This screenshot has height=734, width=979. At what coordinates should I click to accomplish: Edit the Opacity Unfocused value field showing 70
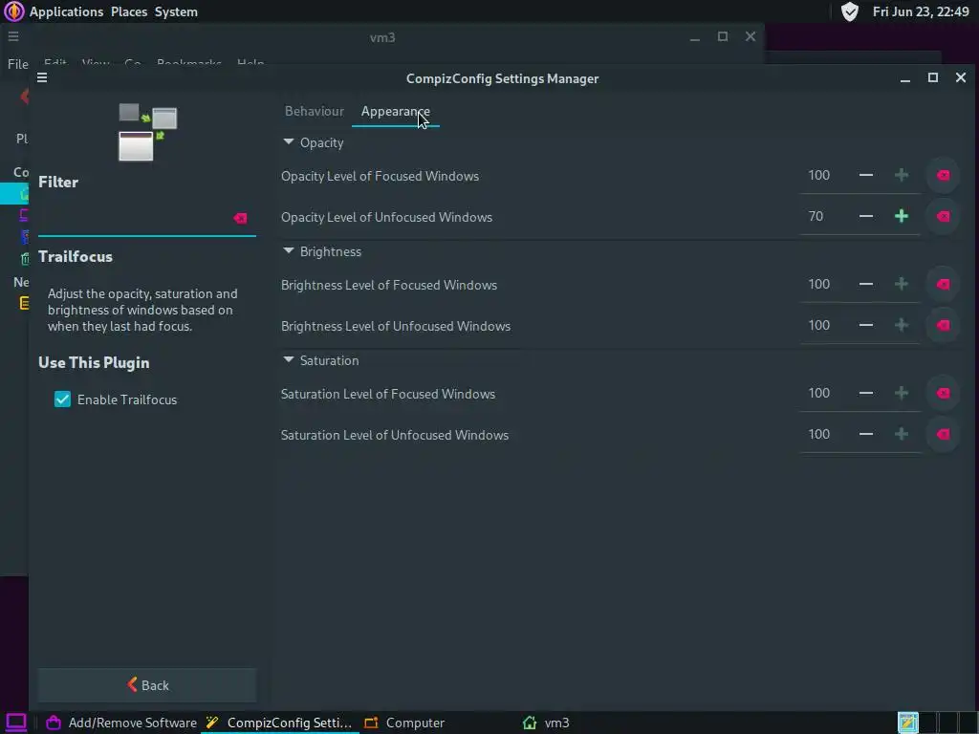click(x=824, y=217)
